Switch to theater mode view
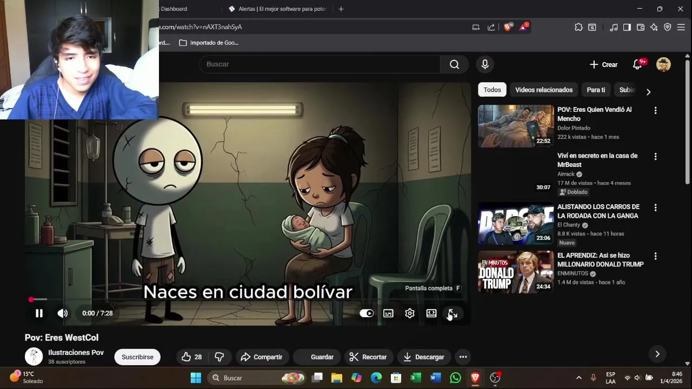 (431, 313)
